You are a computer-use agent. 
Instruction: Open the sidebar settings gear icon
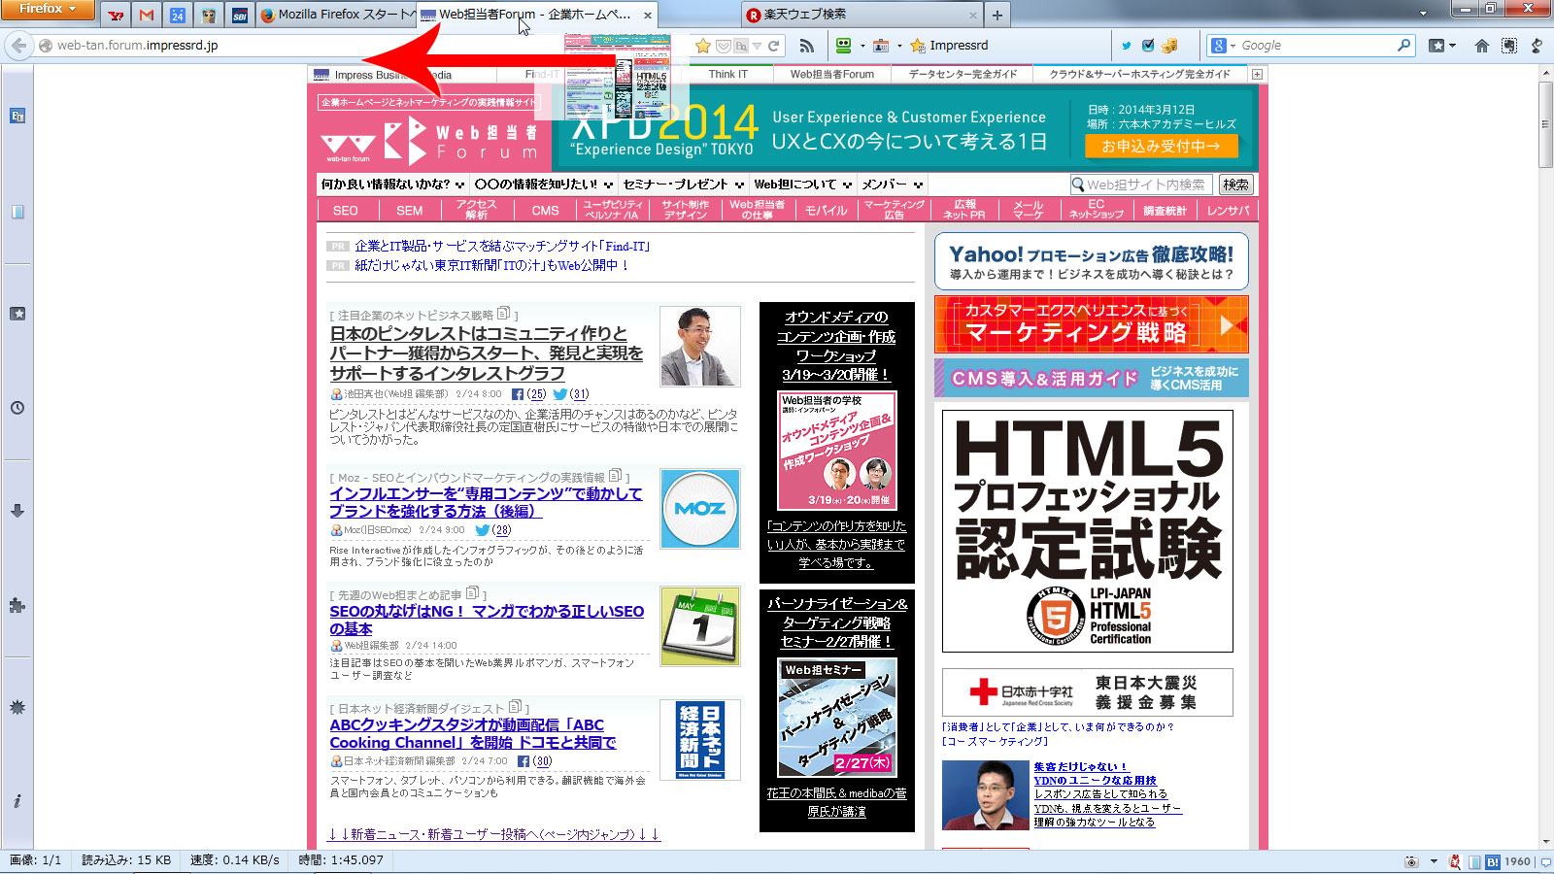pos(17,708)
